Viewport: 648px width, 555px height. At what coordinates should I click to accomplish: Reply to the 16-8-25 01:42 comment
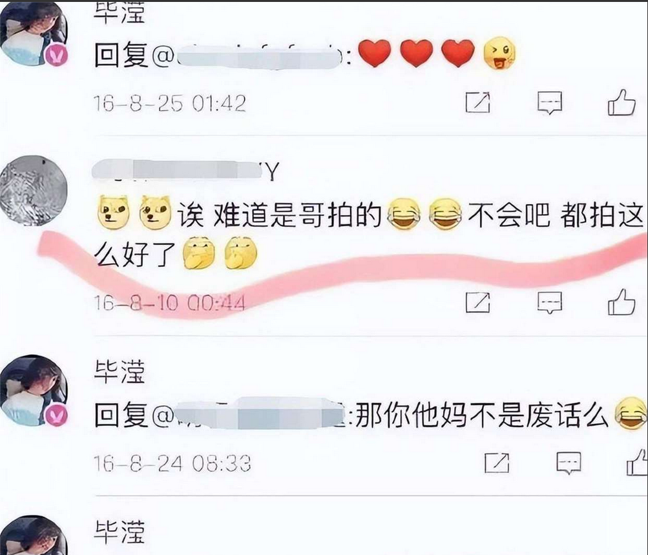pyautogui.click(x=550, y=103)
